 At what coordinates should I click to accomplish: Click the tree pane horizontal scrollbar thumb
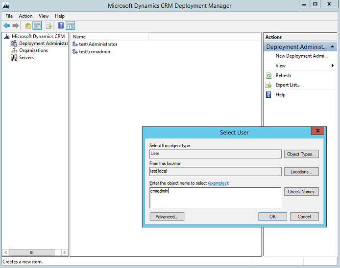coord(32,252)
